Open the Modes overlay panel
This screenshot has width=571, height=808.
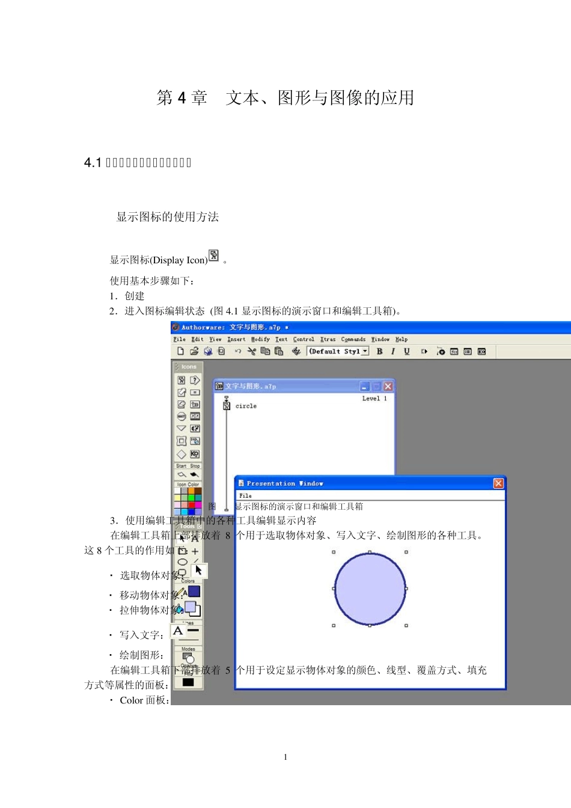tap(188, 658)
